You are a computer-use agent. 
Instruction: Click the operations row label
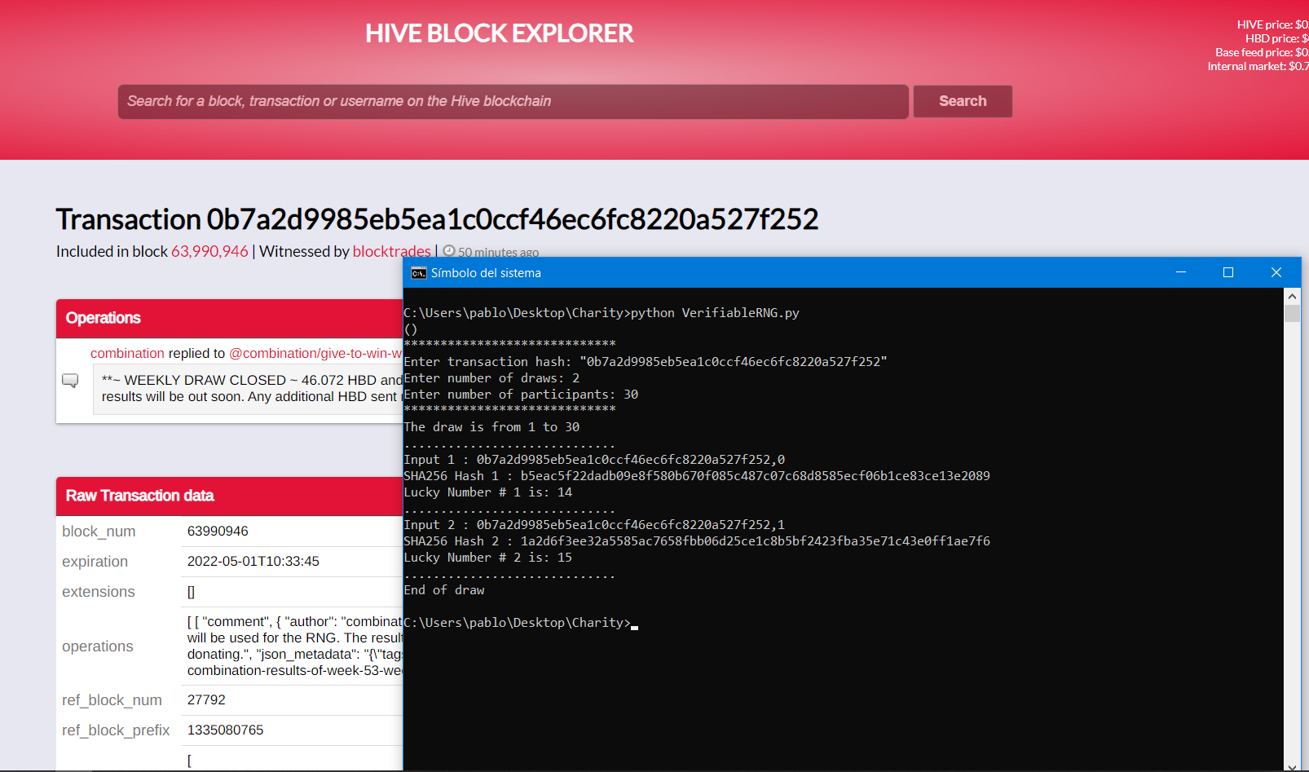98,646
